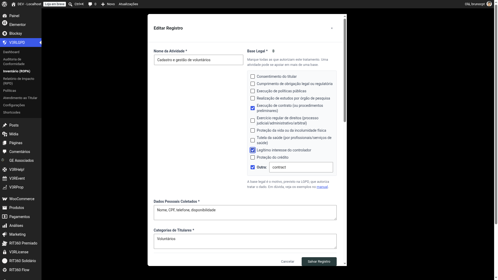This screenshot has width=498, height=280.
Task: Check Consentimento do titular checkbox
Action: [x=253, y=76]
